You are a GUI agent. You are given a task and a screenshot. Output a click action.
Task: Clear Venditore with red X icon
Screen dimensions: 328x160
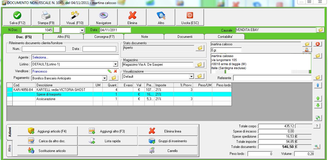[x=115, y=71]
